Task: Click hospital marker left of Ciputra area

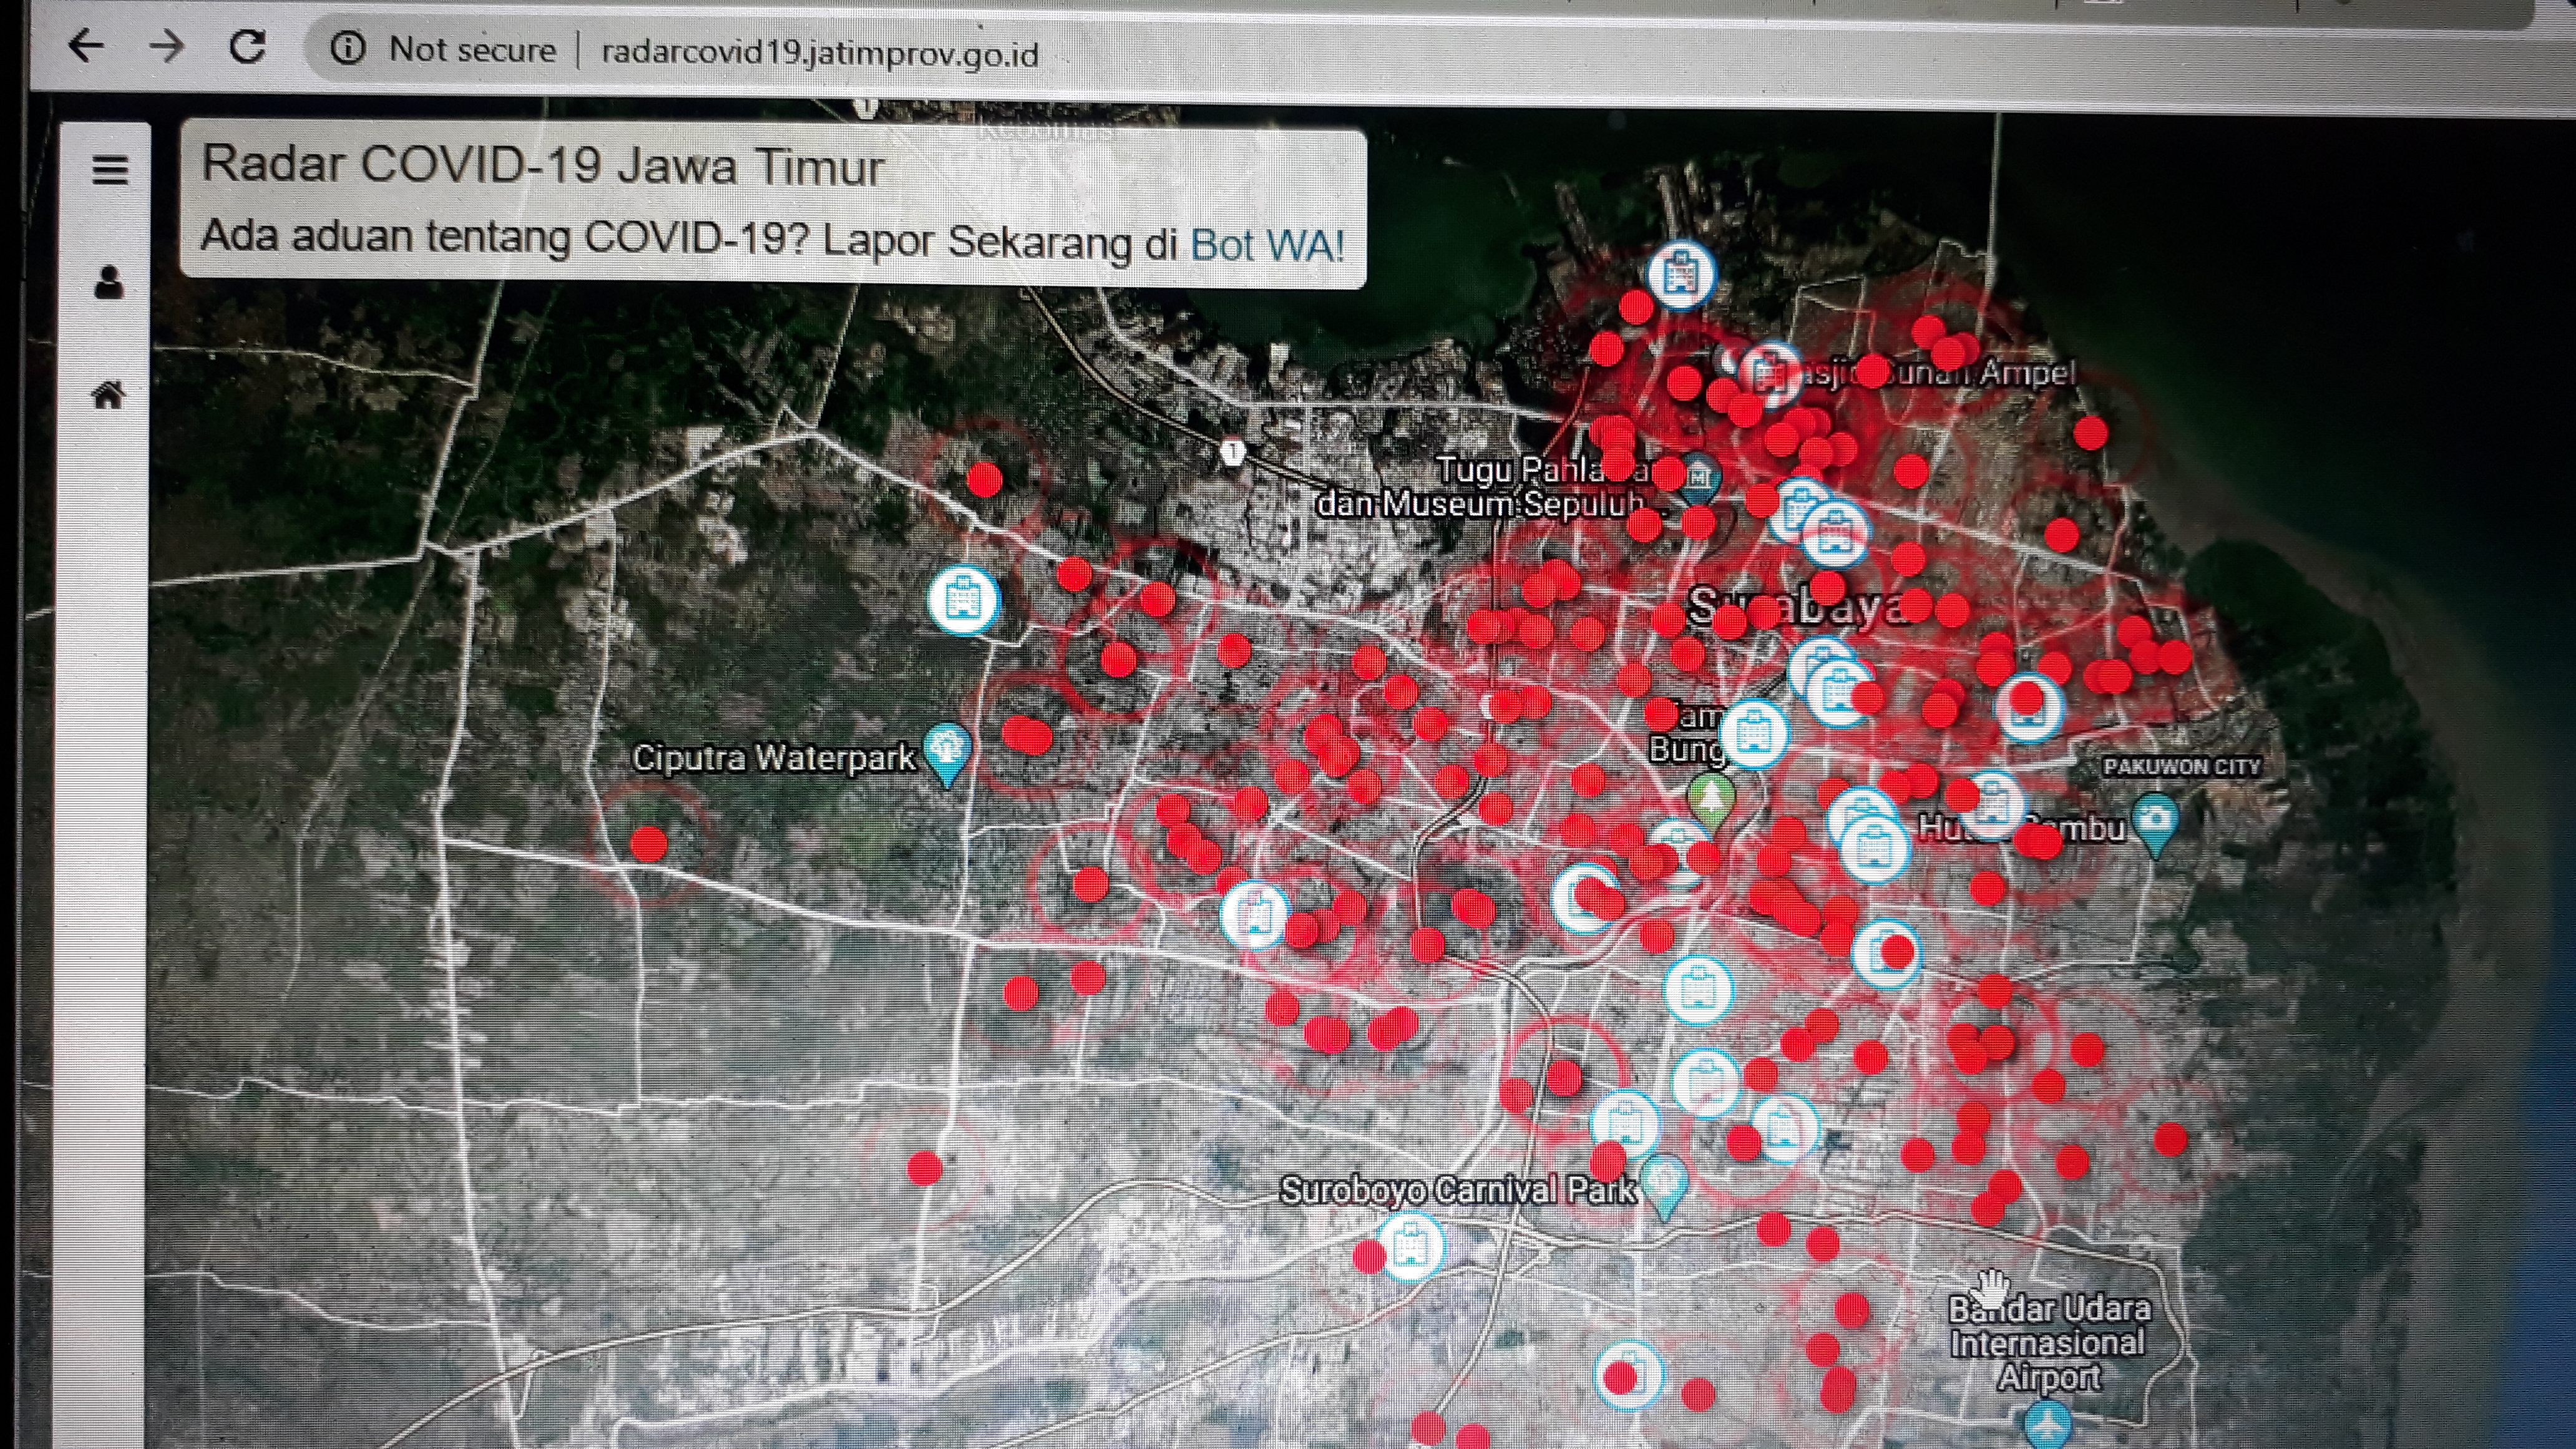Action: click(x=963, y=600)
